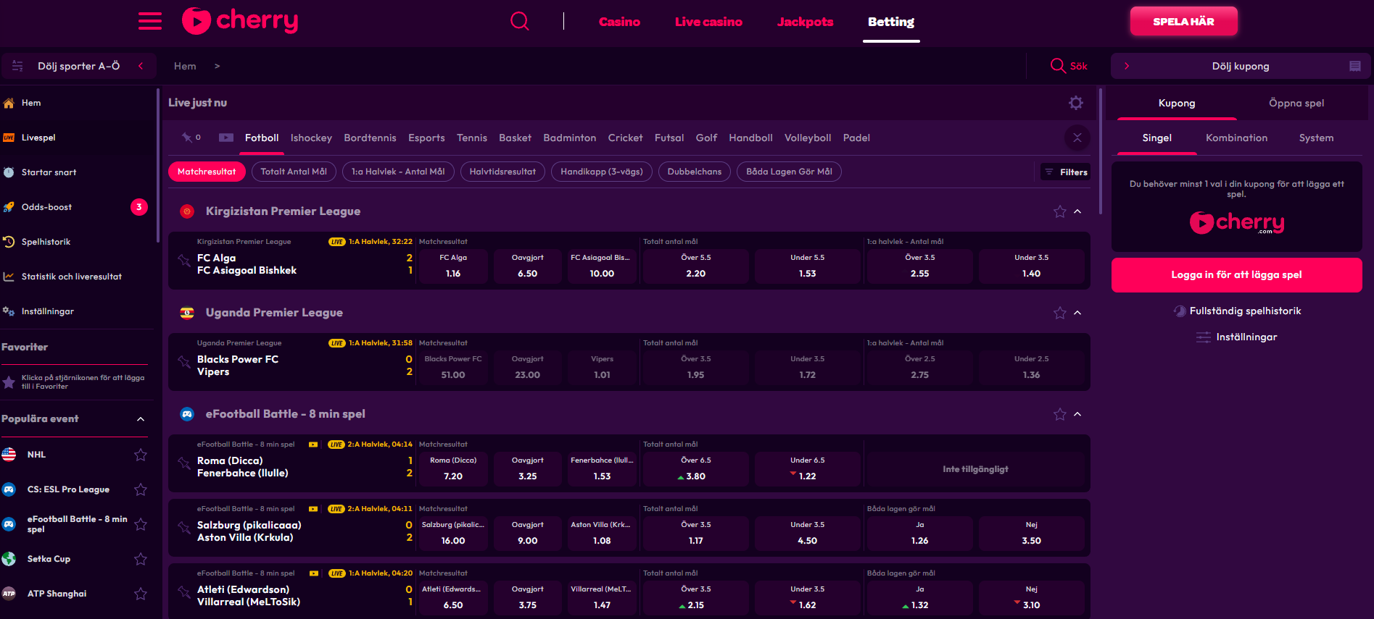Pin the FC Alga match

point(184,260)
